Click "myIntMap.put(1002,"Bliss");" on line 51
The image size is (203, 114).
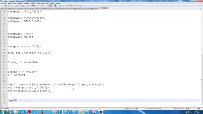click(x=29, y=91)
